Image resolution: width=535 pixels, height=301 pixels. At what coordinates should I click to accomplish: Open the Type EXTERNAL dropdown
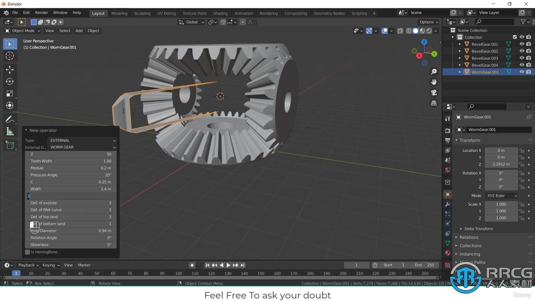click(82, 140)
